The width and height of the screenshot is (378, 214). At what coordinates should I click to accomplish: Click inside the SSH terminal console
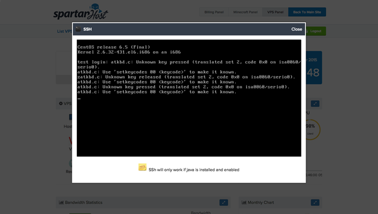(x=189, y=98)
